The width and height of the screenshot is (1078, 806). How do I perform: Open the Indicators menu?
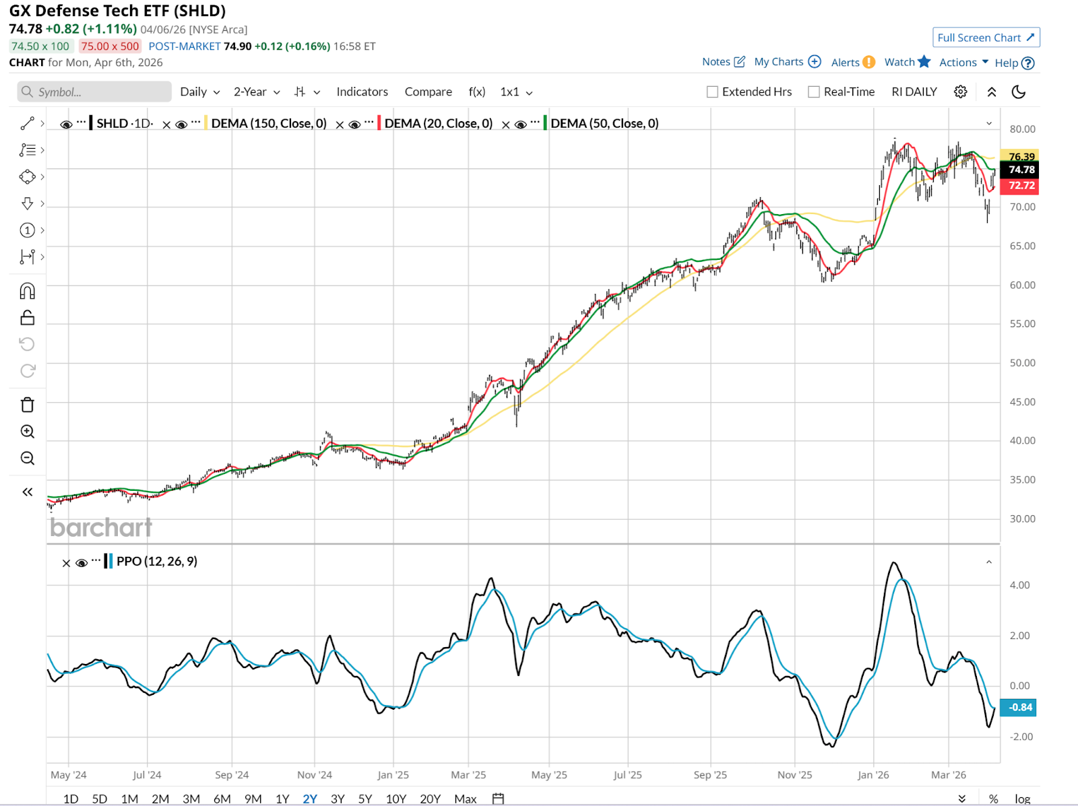(362, 92)
